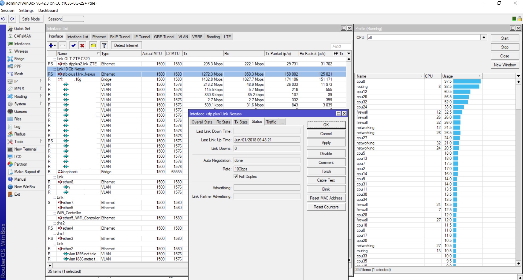Open Bridge in the sidebar

19,59
